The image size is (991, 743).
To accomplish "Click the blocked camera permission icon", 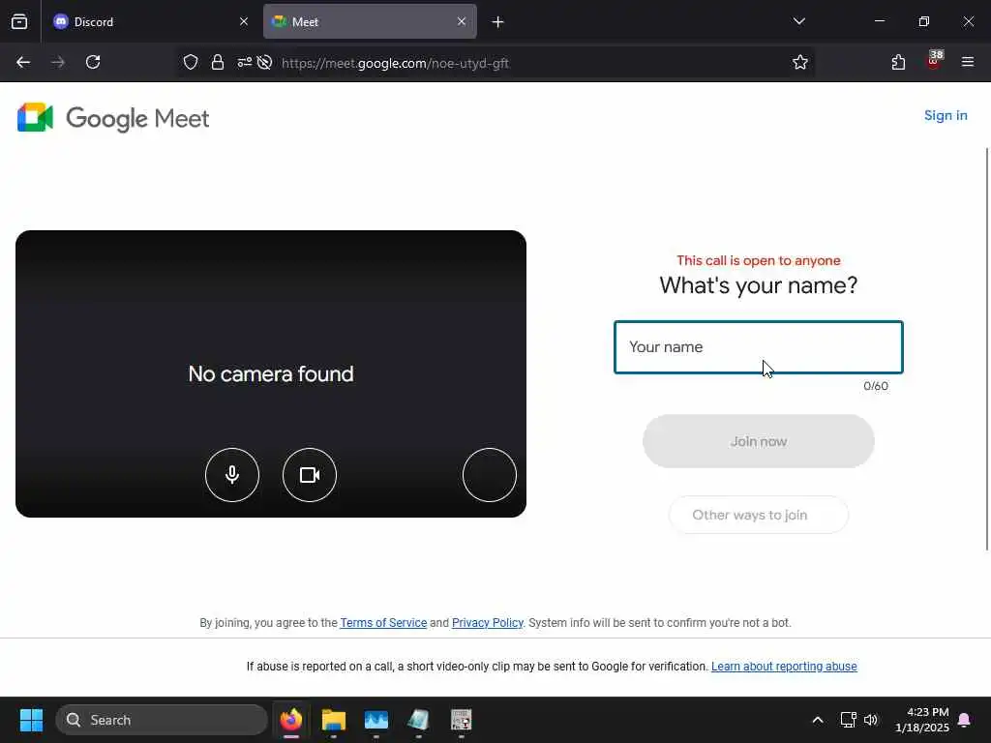I will pyautogui.click(x=265, y=63).
